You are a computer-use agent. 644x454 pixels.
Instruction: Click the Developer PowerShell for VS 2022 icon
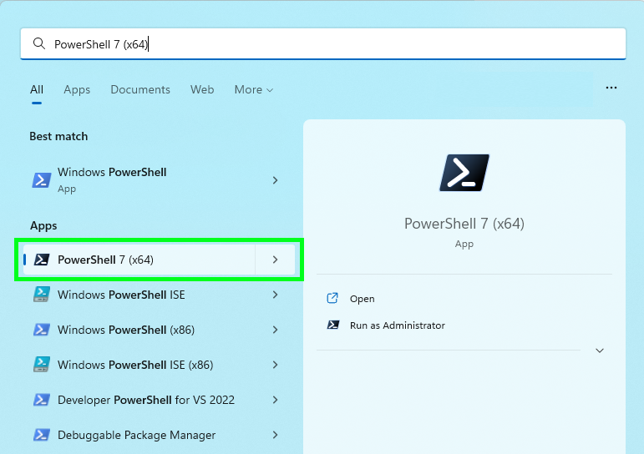(42, 400)
